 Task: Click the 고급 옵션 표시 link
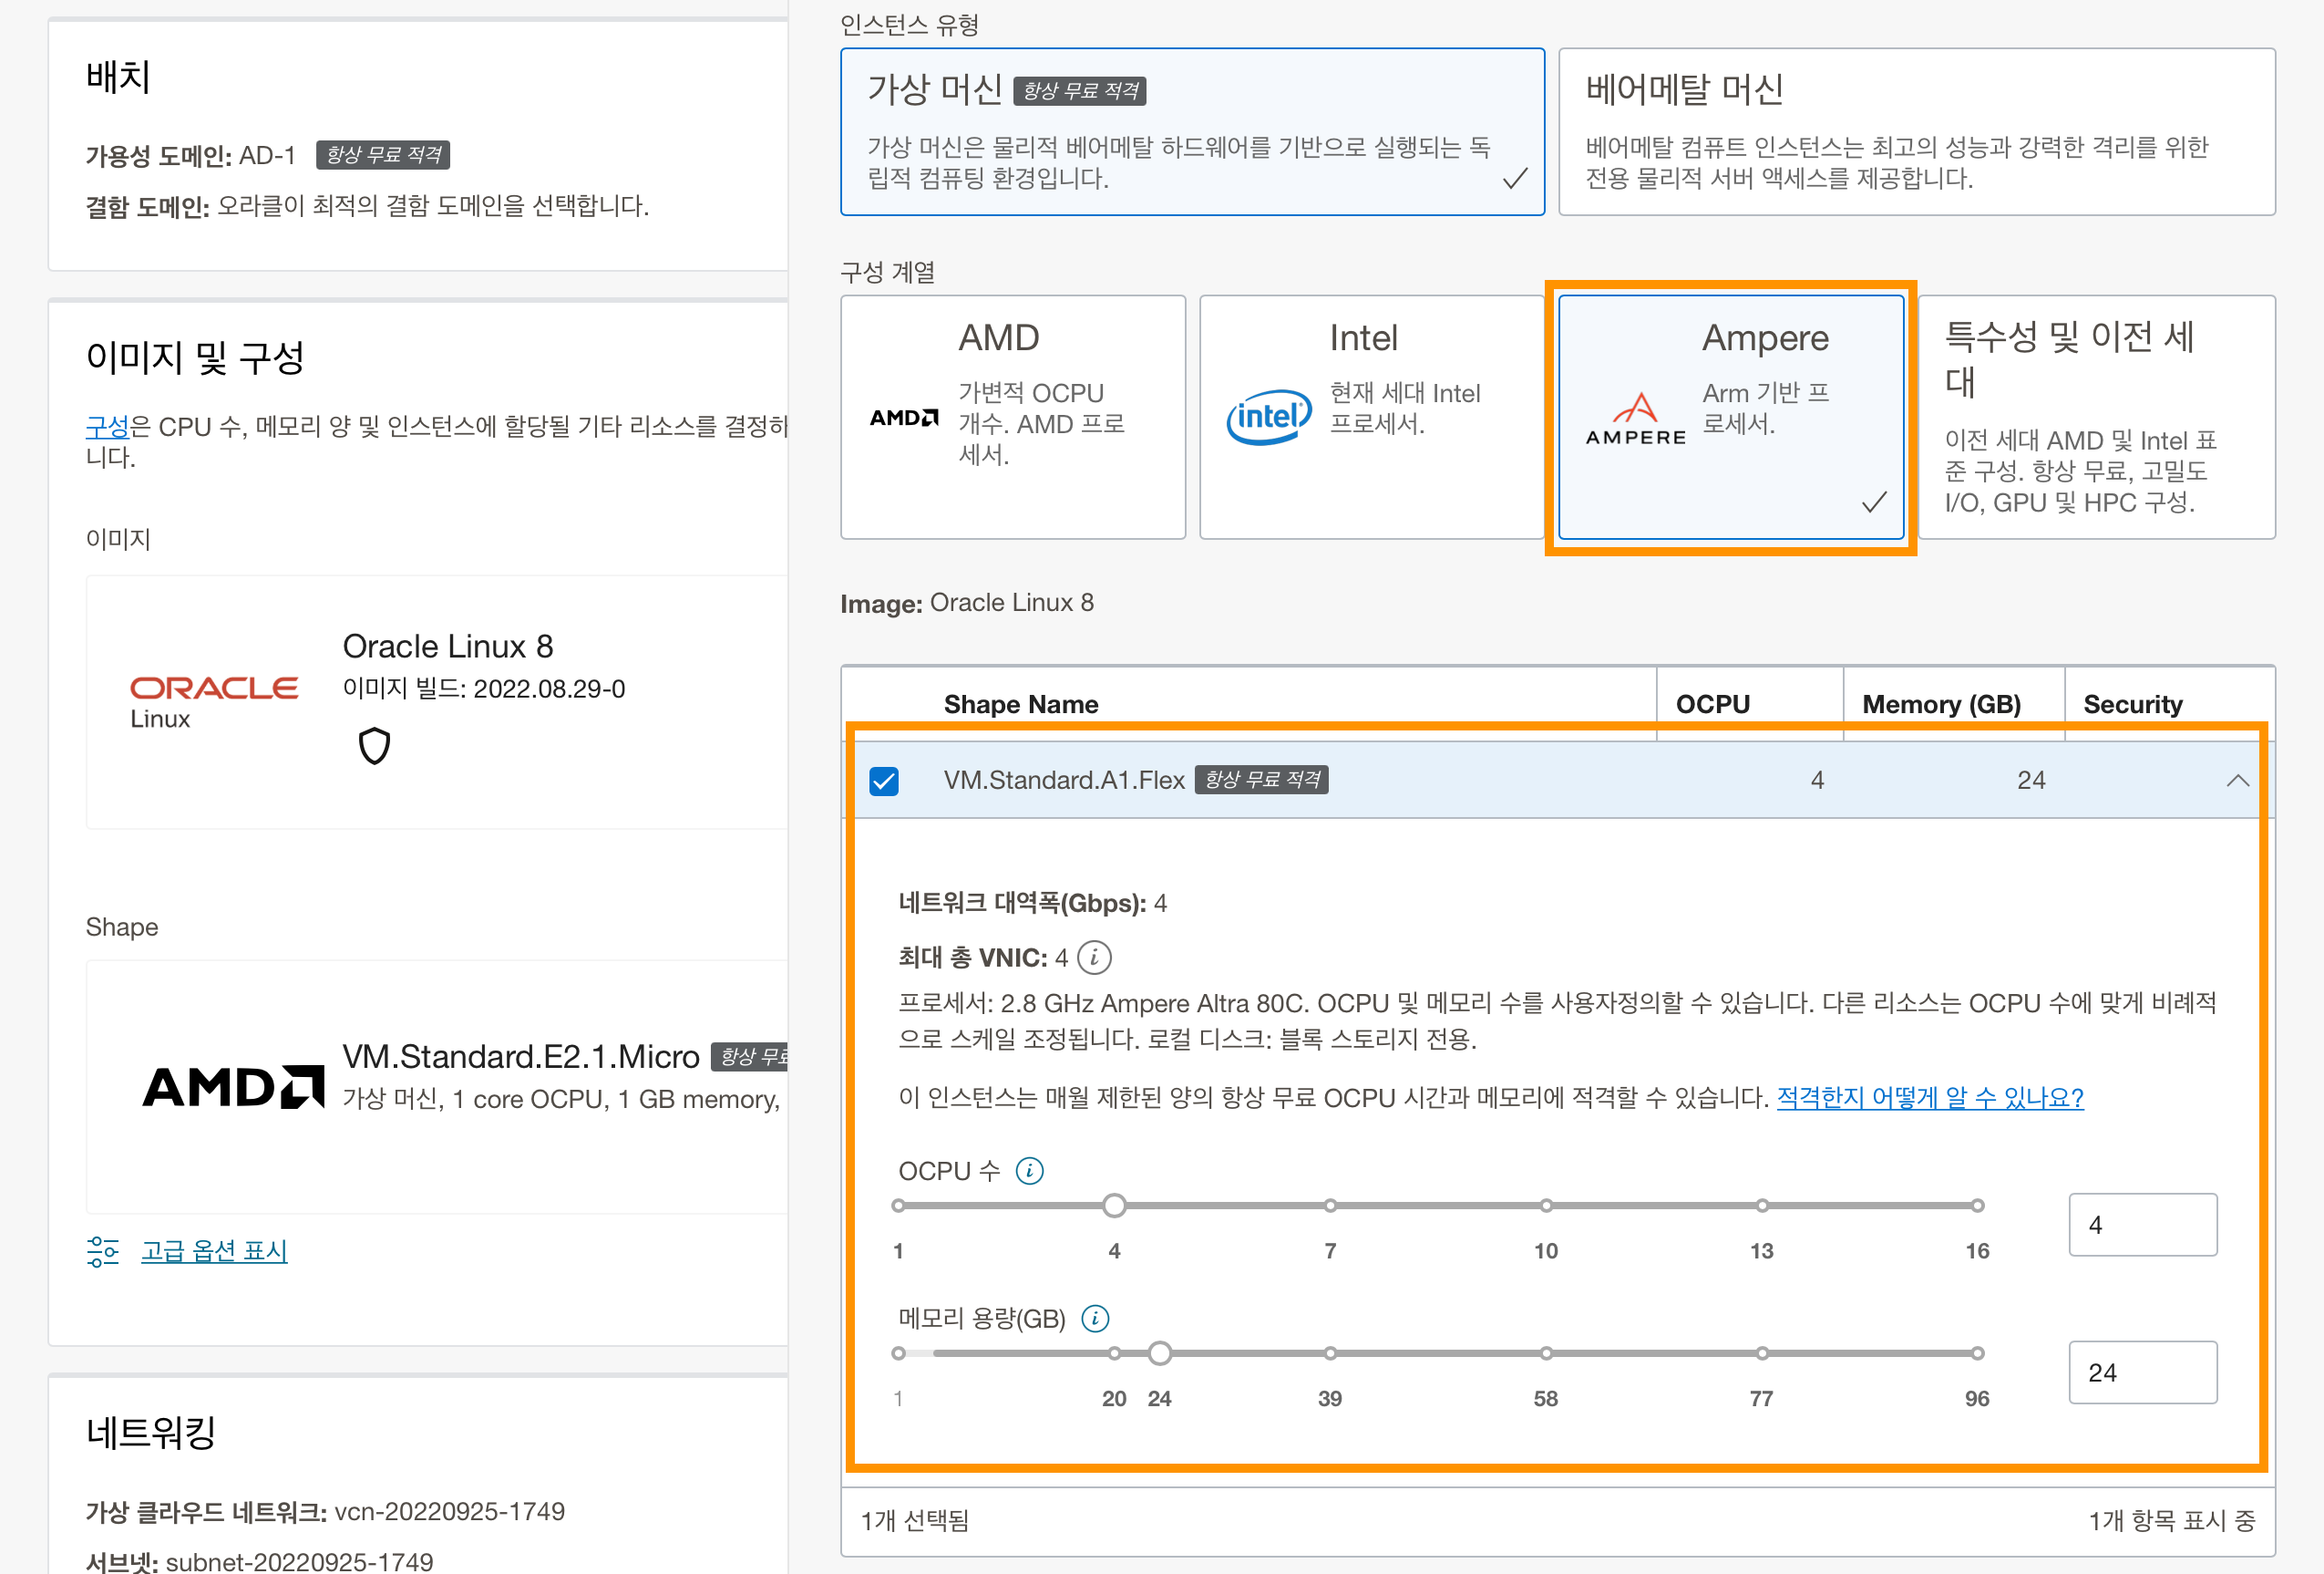(214, 1251)
